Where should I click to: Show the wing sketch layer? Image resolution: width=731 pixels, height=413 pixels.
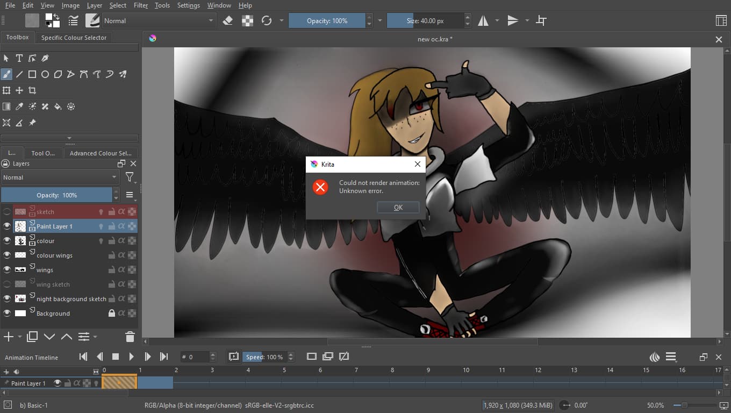point(7,284)
